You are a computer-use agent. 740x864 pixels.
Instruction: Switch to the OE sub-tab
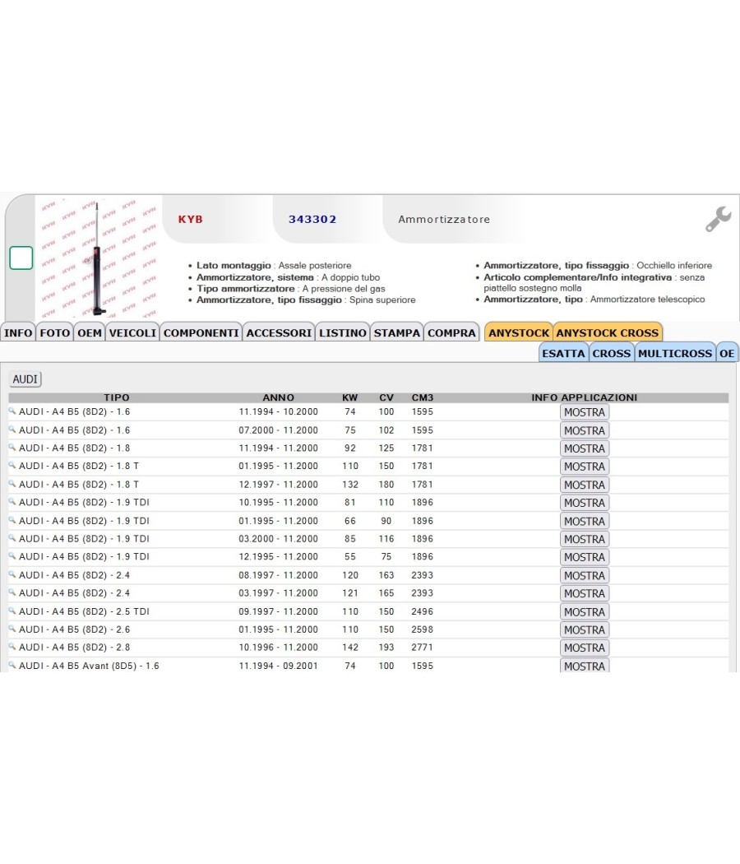[727, 353]
